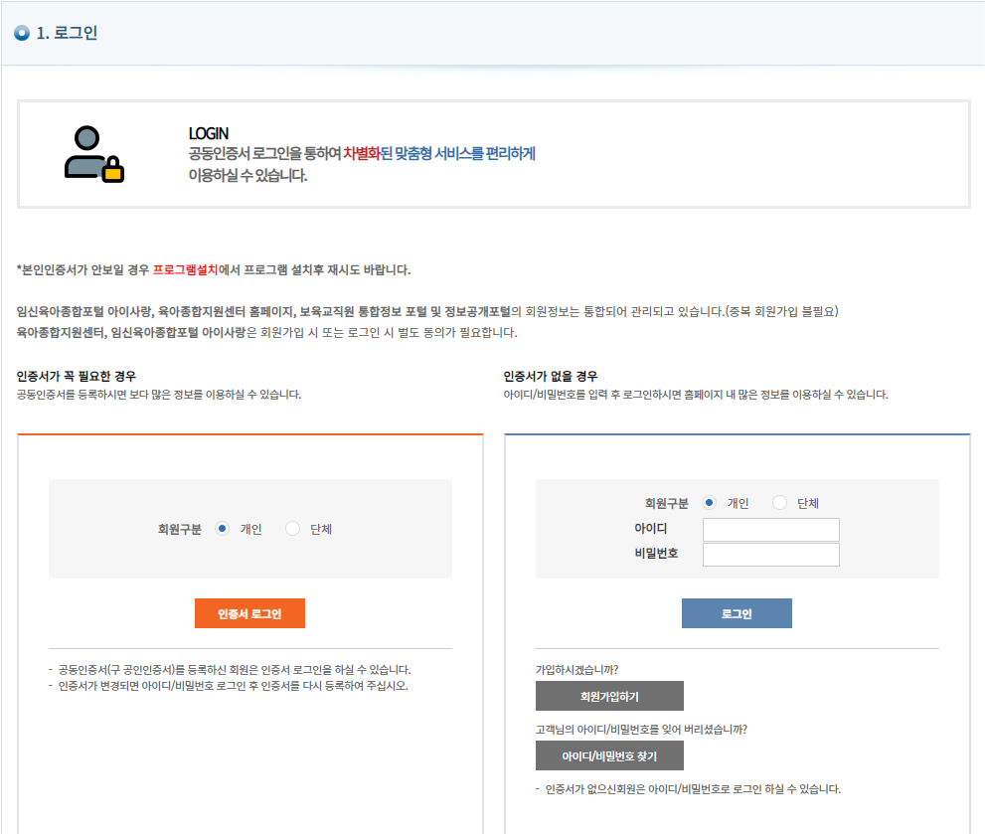The height and width of the screenshot is (834, 985).
Task: Select 단체 radio for certificate login
Action: click(293, 529)
